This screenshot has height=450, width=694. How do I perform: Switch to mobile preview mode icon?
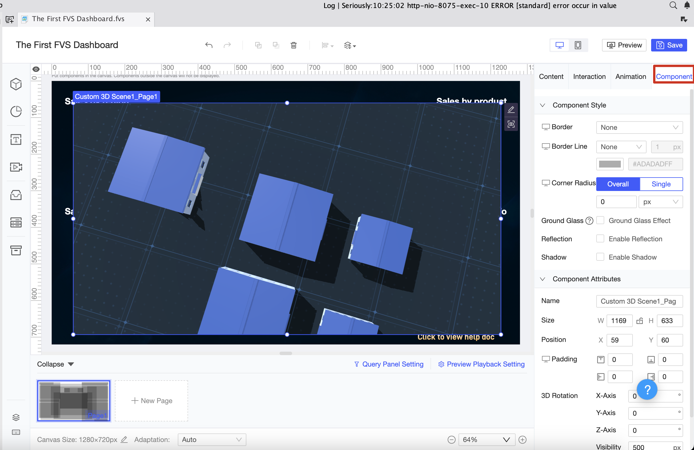tap(578, 45)
